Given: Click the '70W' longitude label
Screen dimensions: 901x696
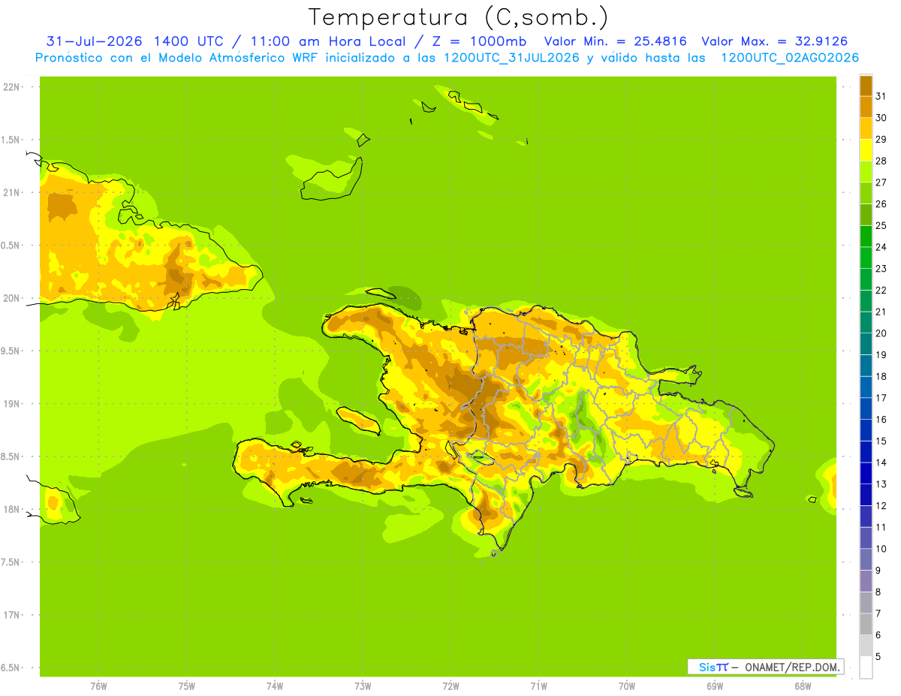Looking at the screenshot, I should tap(627, 686).
